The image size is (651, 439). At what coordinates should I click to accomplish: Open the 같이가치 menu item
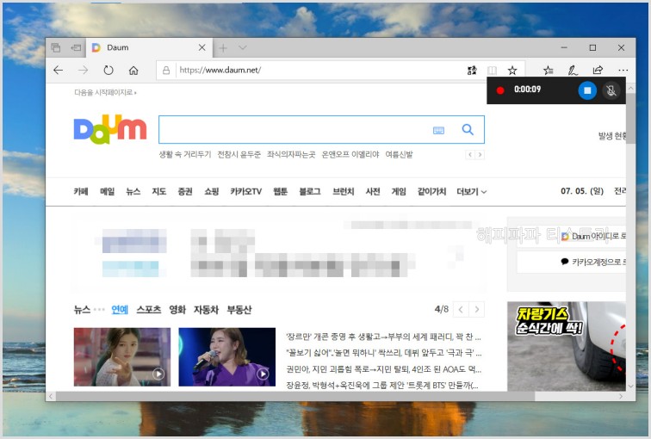(431, 191)
